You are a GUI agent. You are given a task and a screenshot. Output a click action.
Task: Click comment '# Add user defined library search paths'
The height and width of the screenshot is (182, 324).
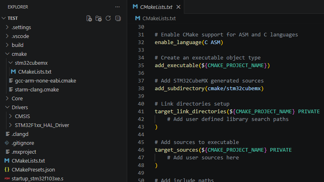(228, 119)
